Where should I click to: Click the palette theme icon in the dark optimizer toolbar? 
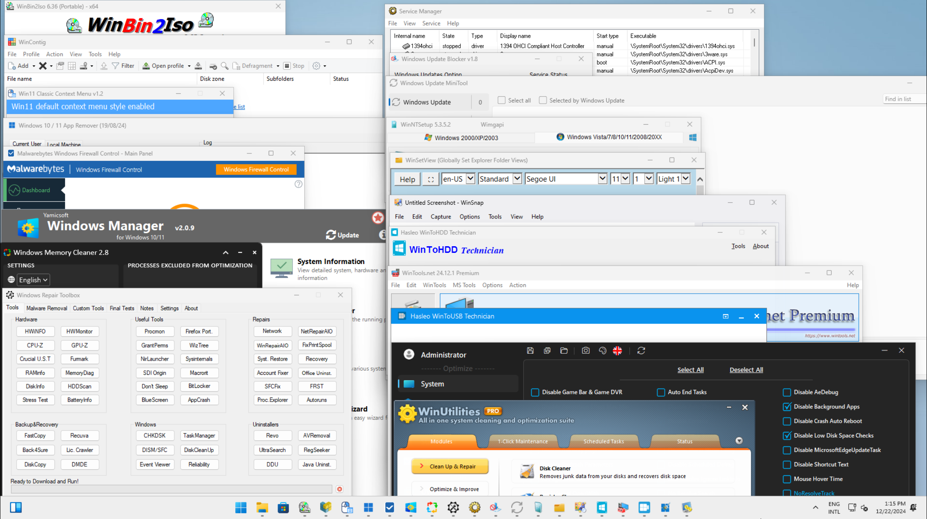tap(602, 350)
